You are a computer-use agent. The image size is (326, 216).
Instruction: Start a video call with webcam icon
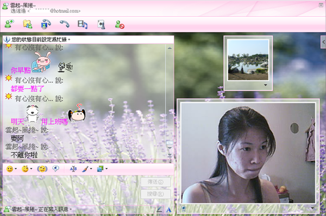click(x=46, y=24)
